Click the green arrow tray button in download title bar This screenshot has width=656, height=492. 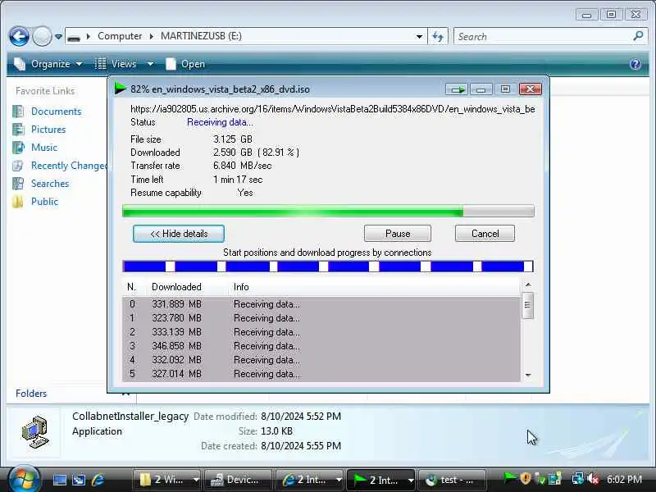pos(457,89)
